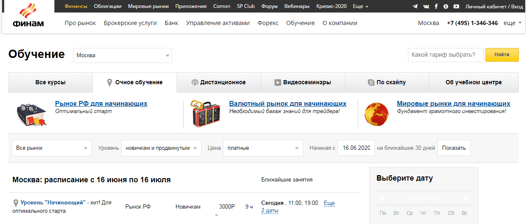Open the Цена dropdown set to платные
Image resolution: width=526 pixels, height=224 pixels.
point(263,148)
